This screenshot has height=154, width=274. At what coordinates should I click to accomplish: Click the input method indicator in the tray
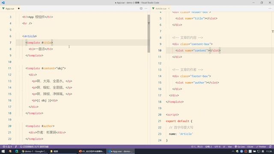(263, 151)
